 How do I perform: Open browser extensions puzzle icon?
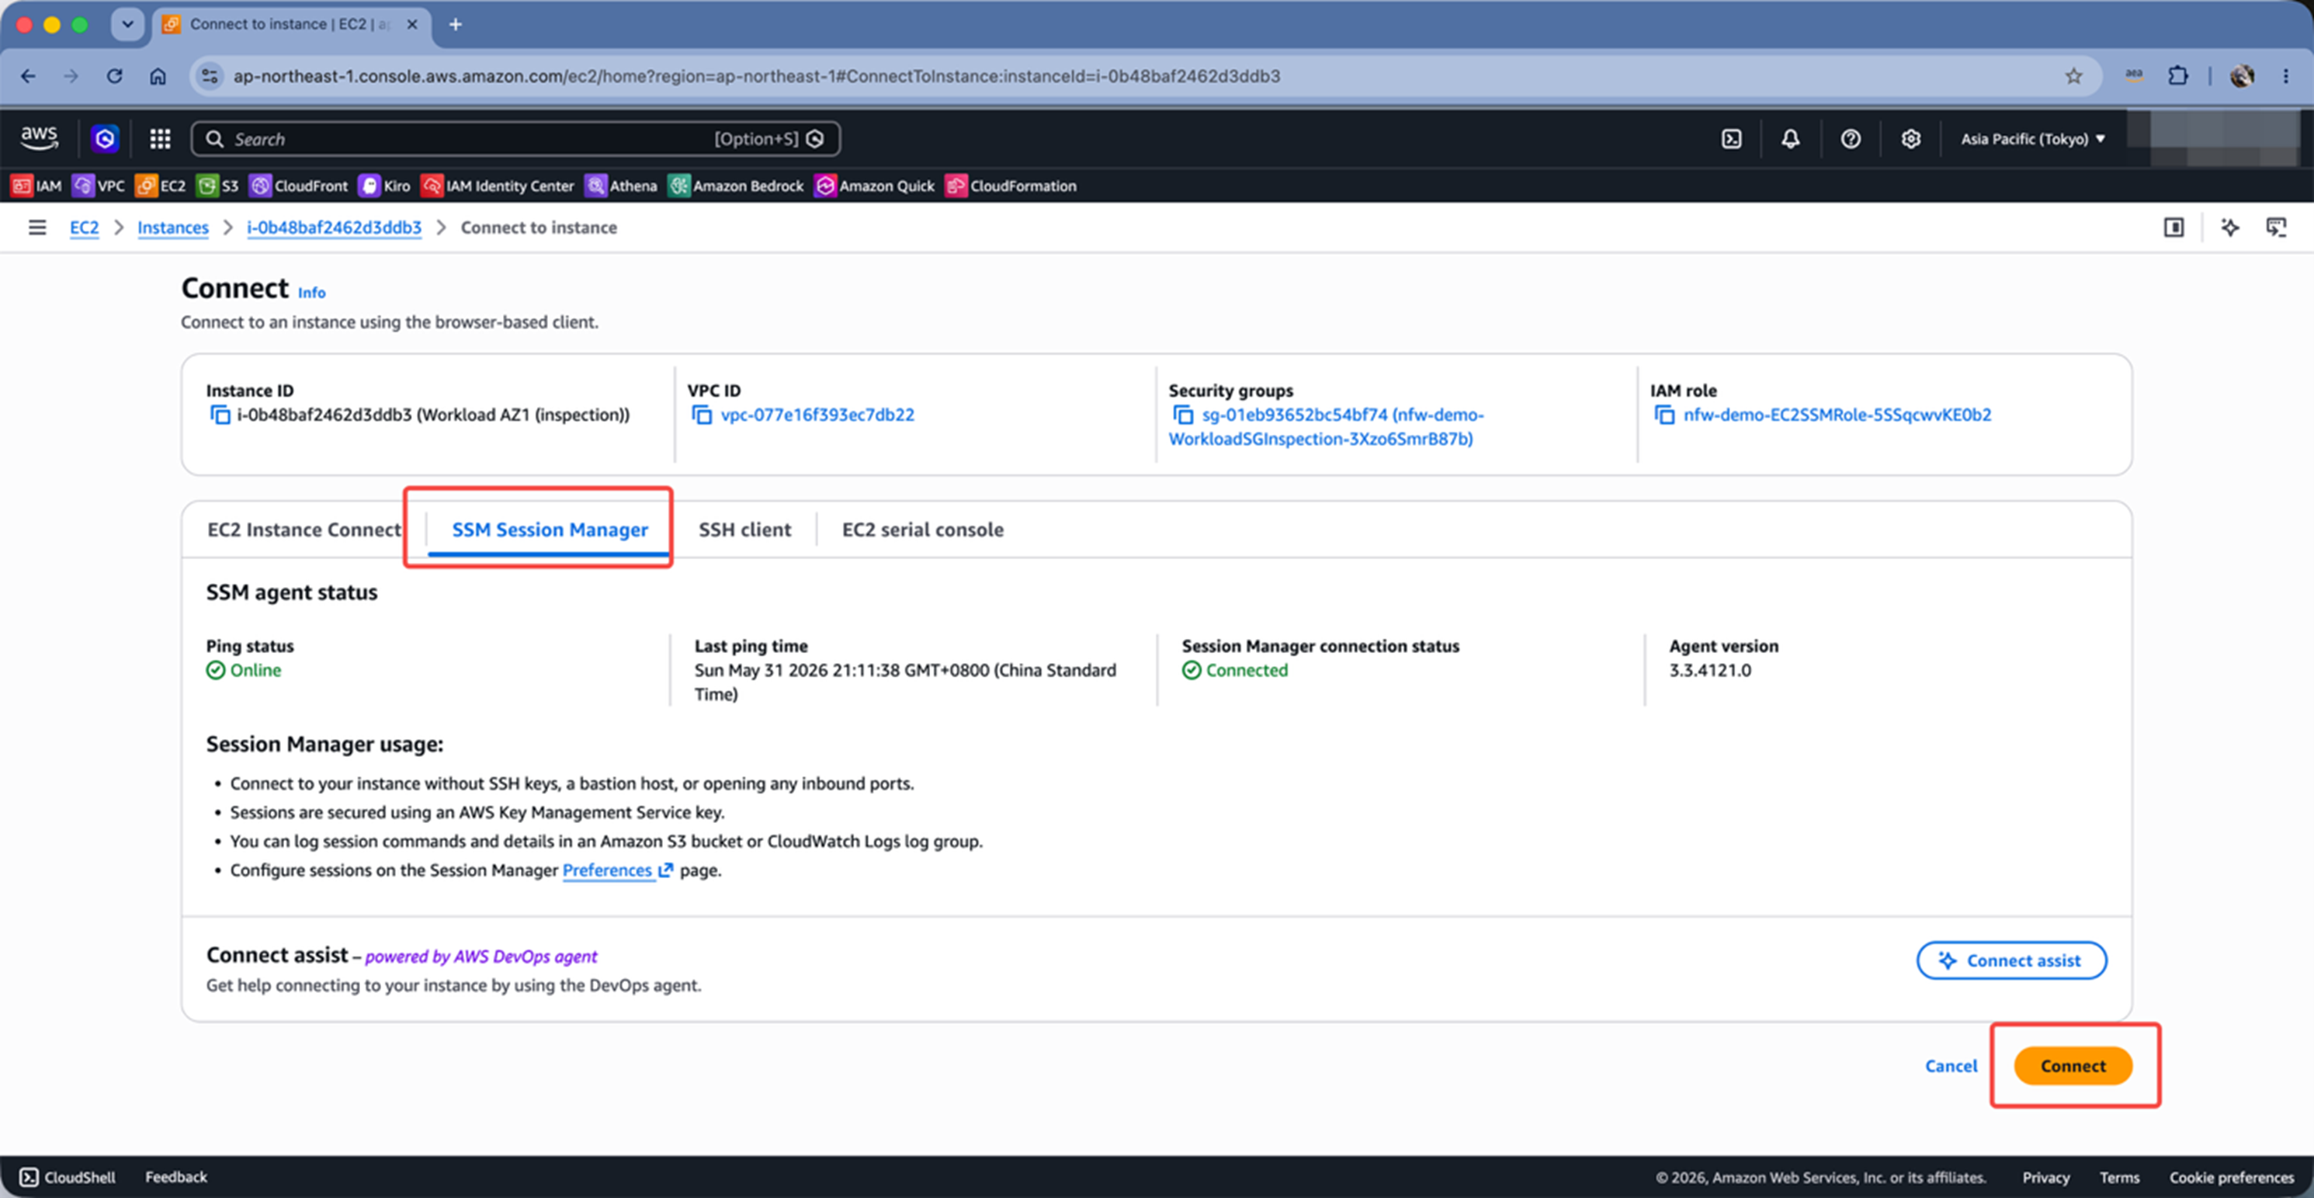pos(2178,76)
